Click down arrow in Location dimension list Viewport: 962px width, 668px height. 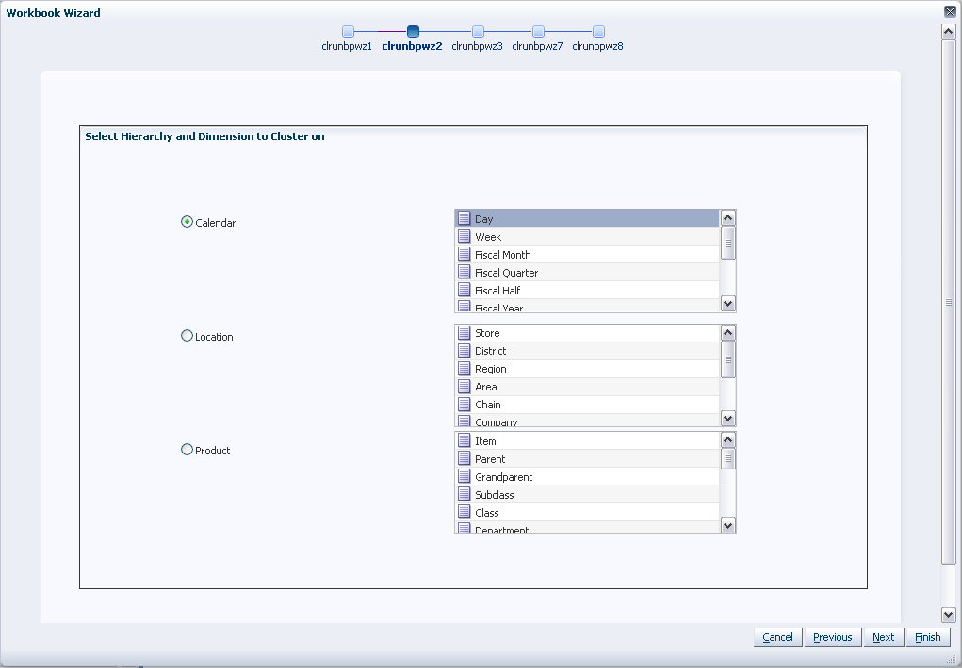727,419
